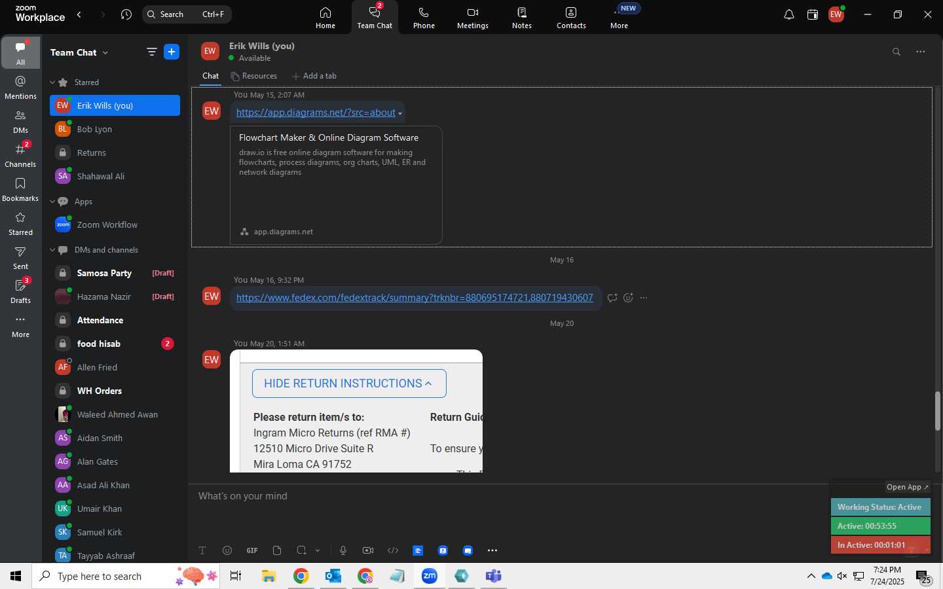
Task: Open Microsoft Teams from taskbar
Action: [494, 576]
